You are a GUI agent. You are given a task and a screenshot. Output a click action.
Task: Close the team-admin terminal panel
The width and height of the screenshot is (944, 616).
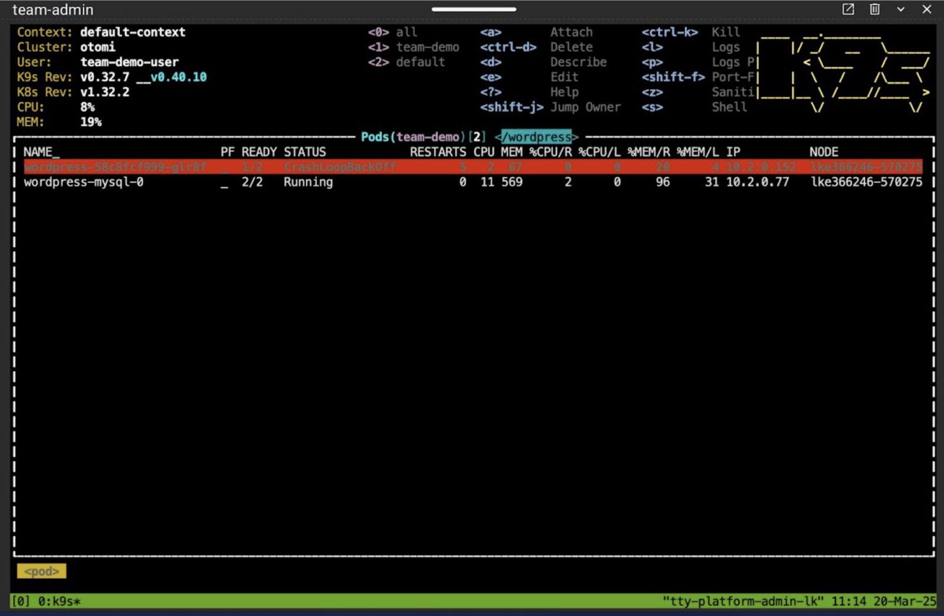[926, 9]
